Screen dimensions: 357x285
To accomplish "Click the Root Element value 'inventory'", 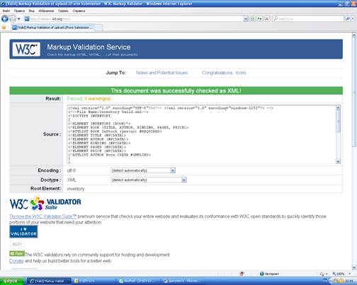I will point(76,189).
